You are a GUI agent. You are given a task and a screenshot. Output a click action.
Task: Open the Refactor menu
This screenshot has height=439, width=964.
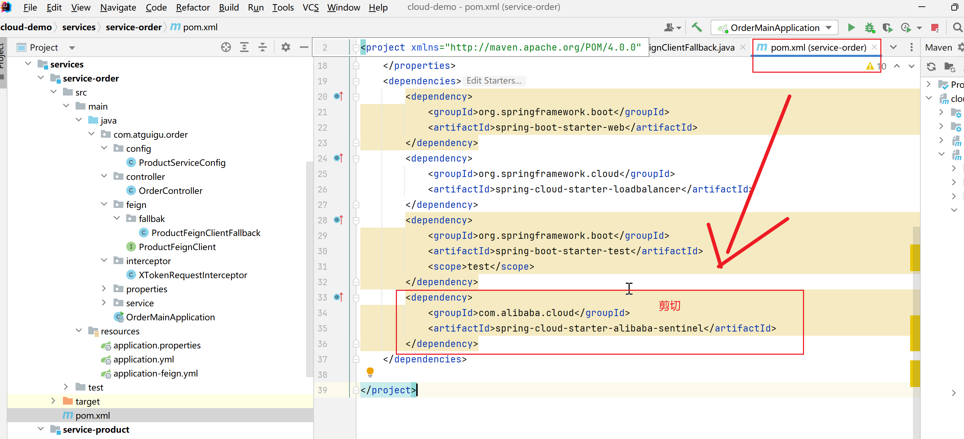pyautogui.click(x=192, y=7)
